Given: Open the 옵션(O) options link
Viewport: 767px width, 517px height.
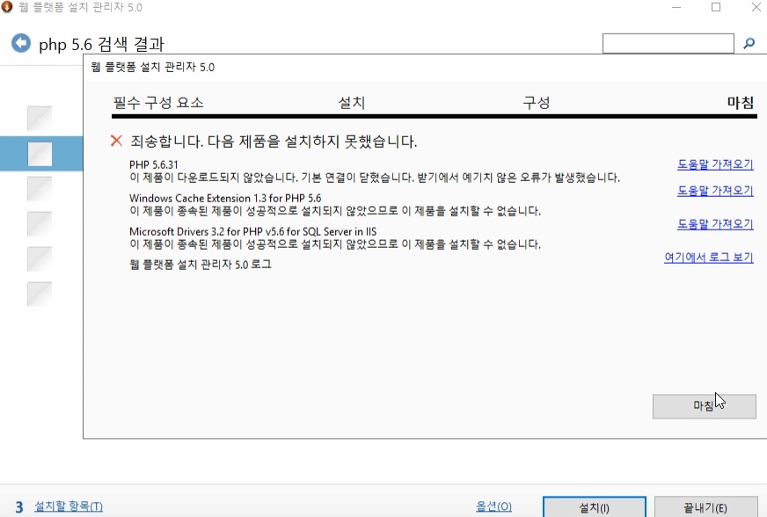Looking at the screenshot, I should coord(493,506).
